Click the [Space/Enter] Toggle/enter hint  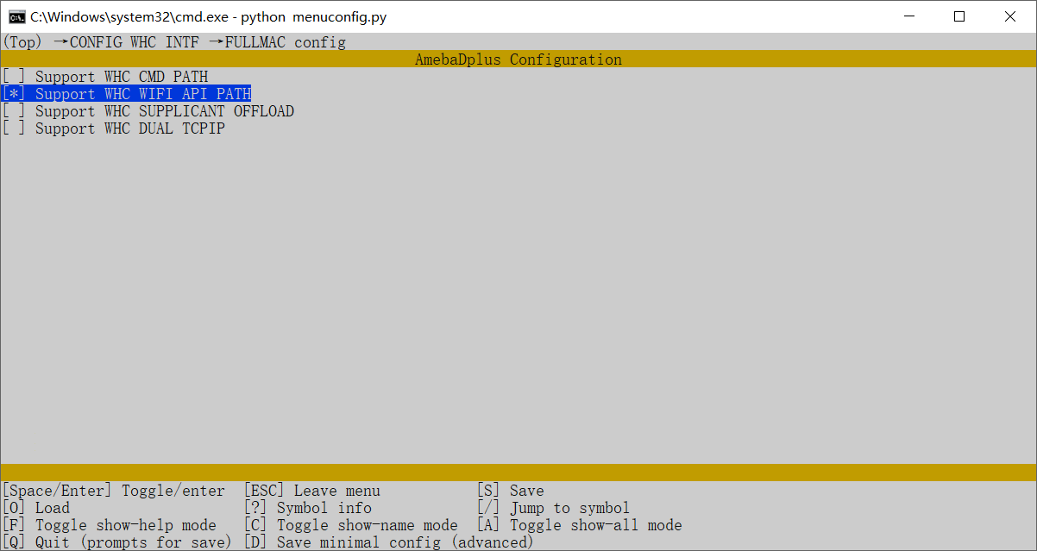[113, 491]
